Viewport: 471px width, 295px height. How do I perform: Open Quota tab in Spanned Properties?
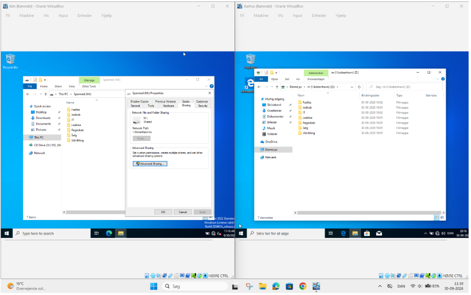tap(186, 101)
